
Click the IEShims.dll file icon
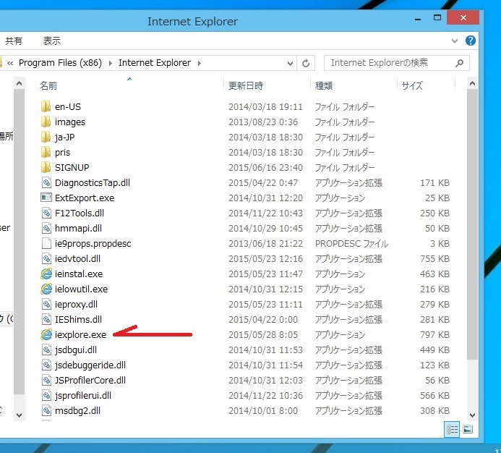pos(46,319)
